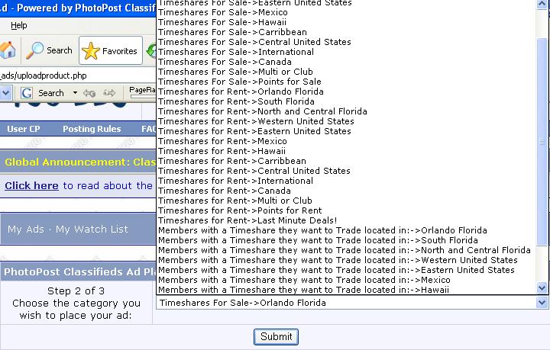Open Posting Rules in the navbar
Viewport: 550px width, 350px height.
tap(92, 130)
